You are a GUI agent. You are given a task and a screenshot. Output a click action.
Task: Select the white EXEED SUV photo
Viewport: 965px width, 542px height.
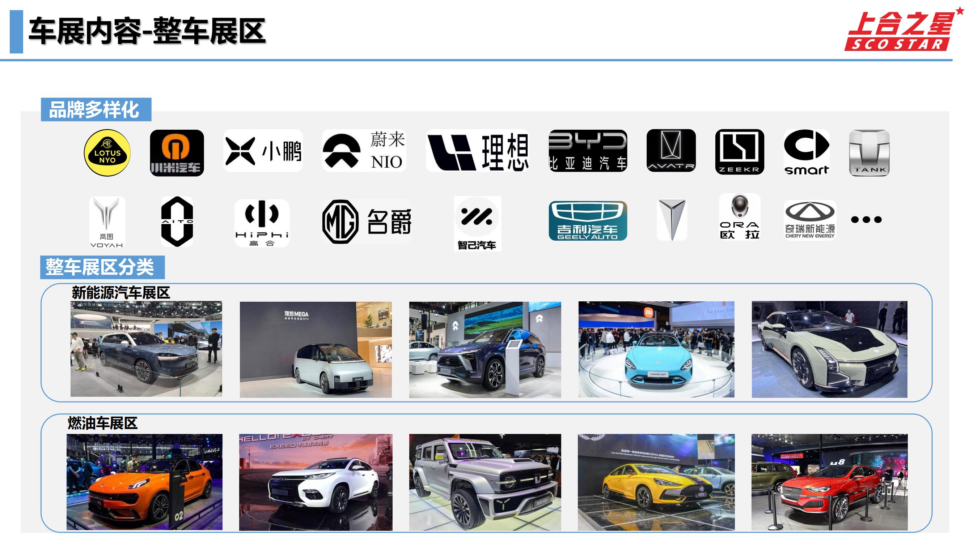click(316, 482)
